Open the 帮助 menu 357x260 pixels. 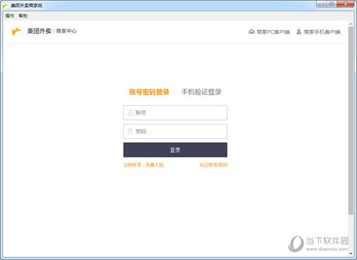pos(23,16)
